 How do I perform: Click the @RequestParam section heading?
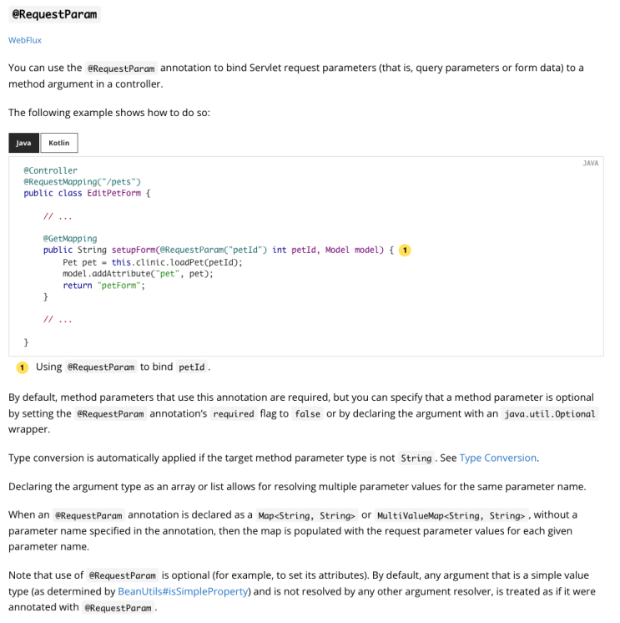tap(55, 14)
